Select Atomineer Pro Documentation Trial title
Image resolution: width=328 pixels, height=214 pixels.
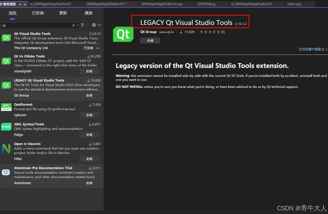[43, 168]
